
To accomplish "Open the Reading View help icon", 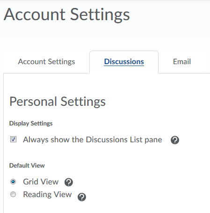I will (82, 197).
